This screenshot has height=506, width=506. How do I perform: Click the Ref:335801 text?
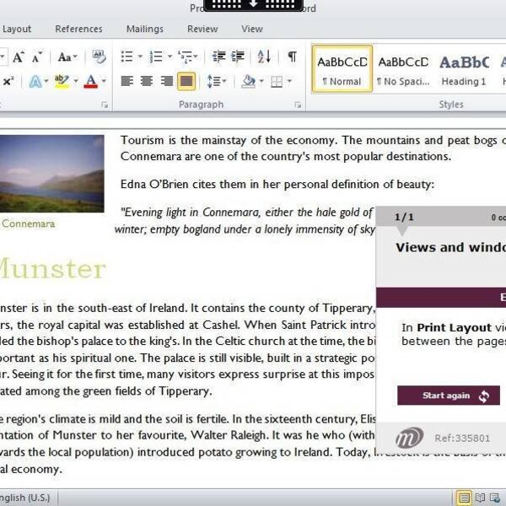462,439
